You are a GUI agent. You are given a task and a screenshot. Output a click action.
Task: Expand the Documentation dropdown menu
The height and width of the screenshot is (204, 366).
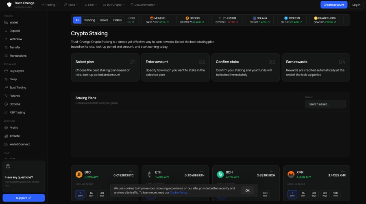(144, 4)
